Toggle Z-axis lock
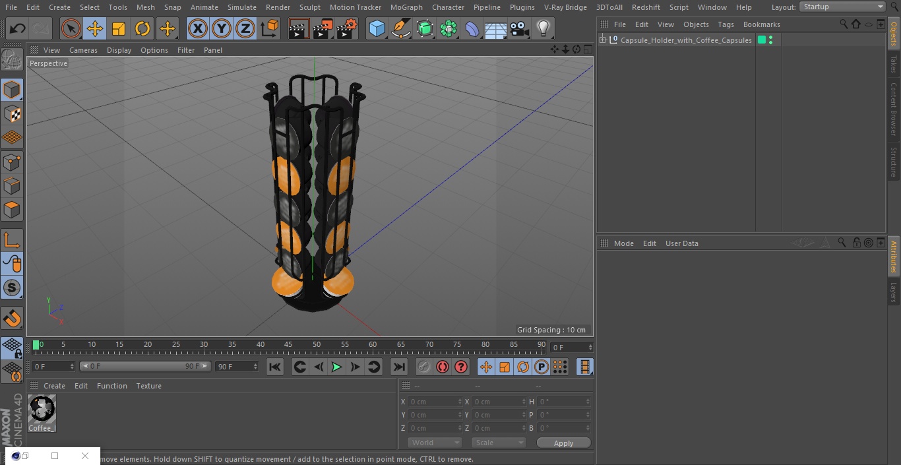 click(x=245, y=28)
